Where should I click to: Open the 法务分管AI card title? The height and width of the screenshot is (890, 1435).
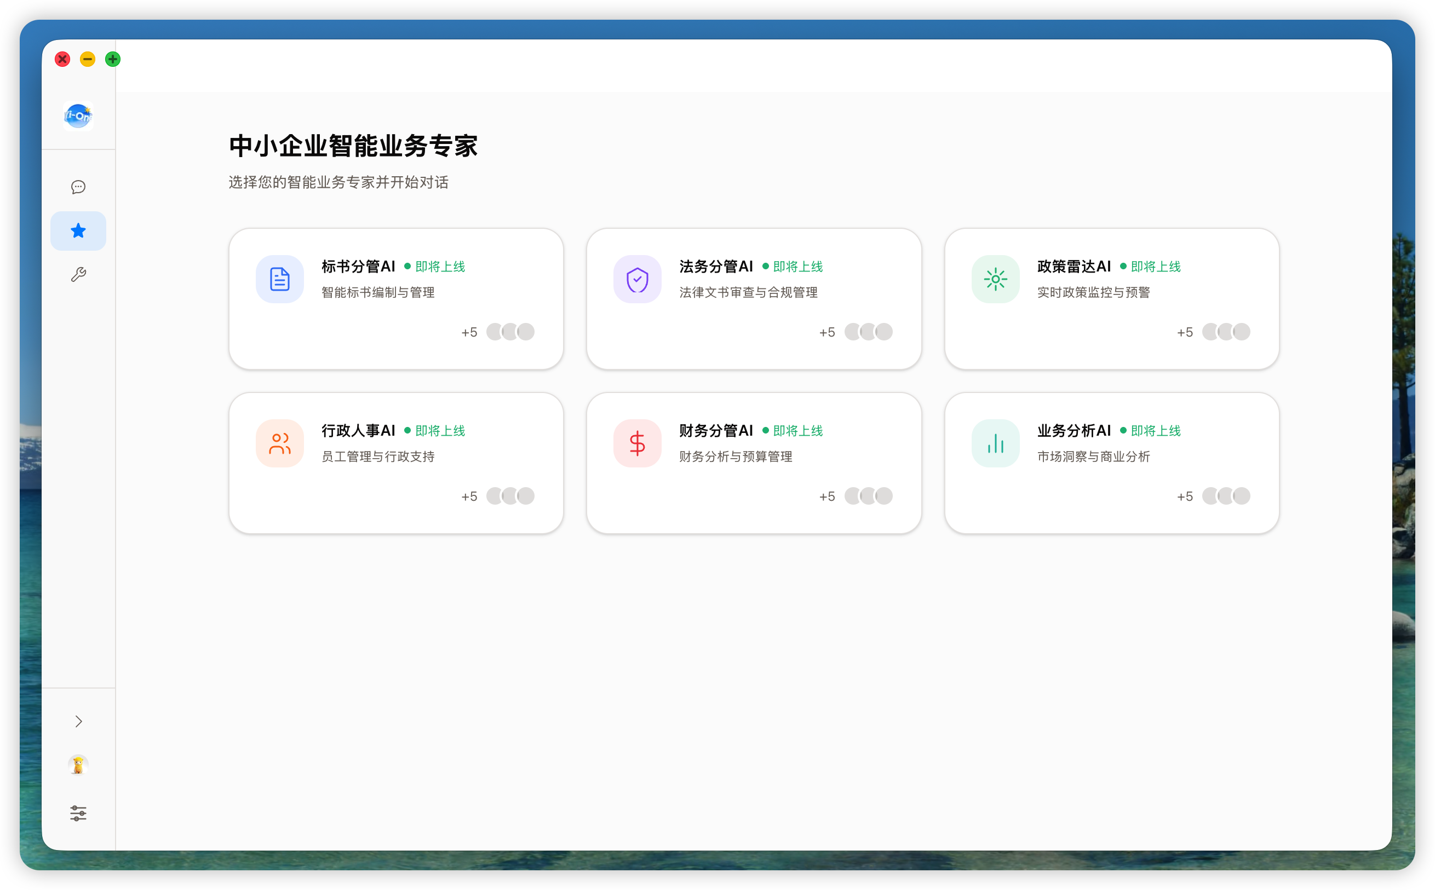[x=716, y=267]
